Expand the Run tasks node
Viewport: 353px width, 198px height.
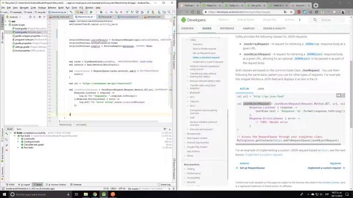click(x=18, y=147)
